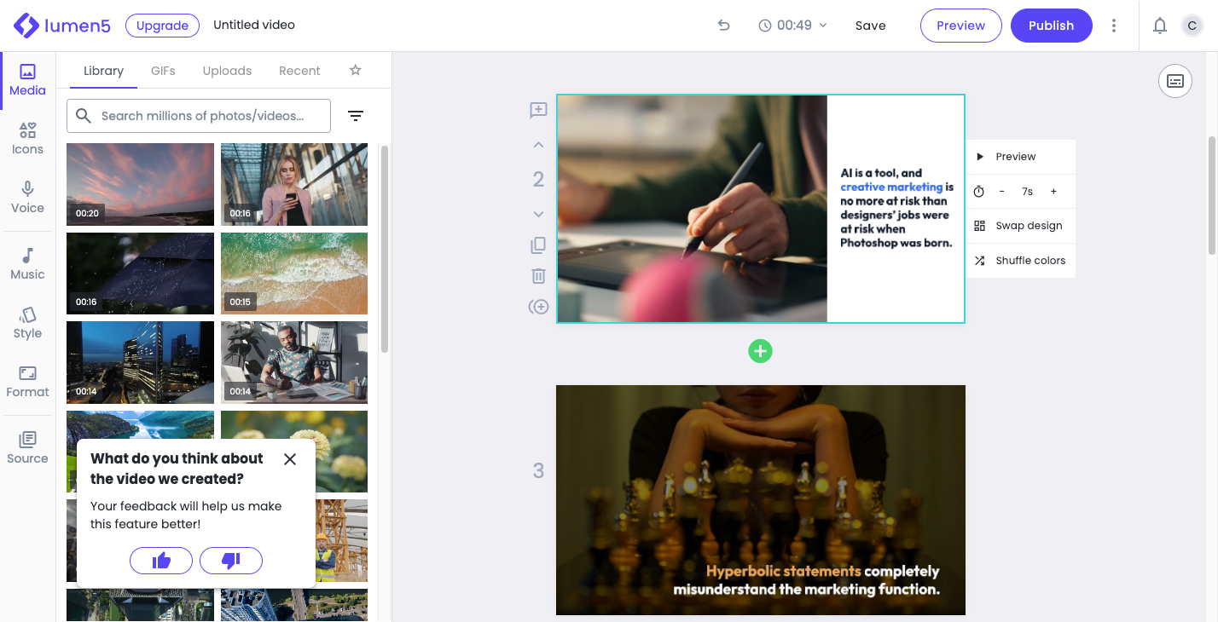Decrease scene duration with minus
Viewport: 1218px width, 622px height.
click(x=1001, y=192)
